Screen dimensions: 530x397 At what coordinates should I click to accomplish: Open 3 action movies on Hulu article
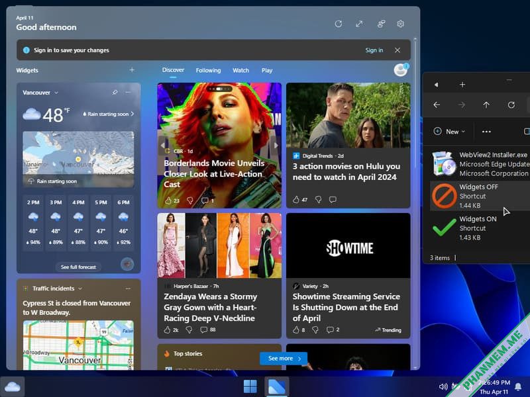coord(346,171)
